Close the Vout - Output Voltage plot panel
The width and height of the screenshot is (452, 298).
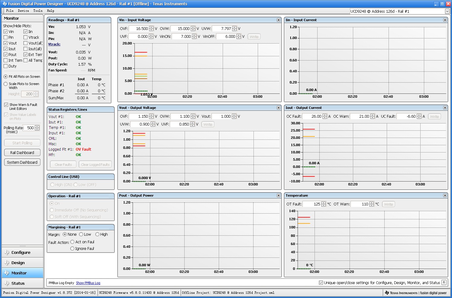click(x=279, y=108)
